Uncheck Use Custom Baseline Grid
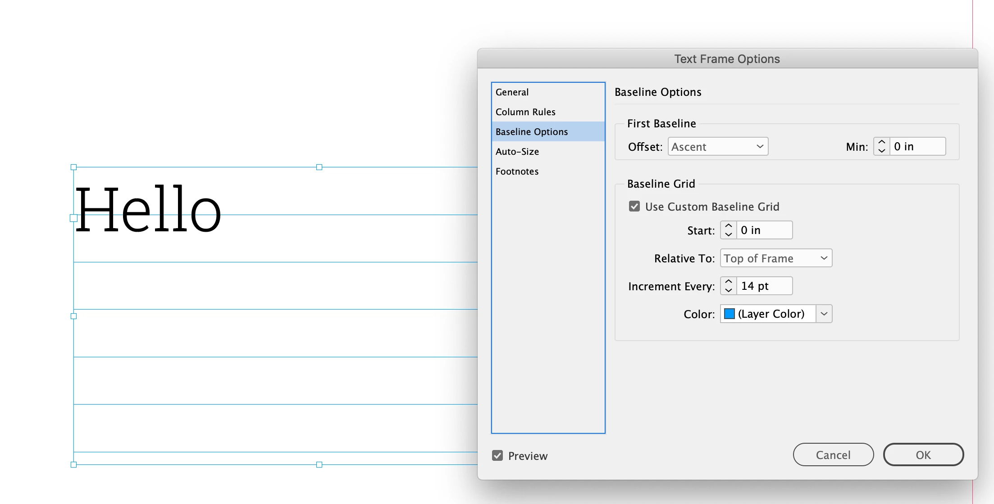Image resolution: width=994 pixels, height=504 pixels. [634, 207]
